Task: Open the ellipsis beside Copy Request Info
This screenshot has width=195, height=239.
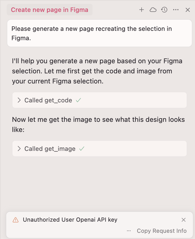Action: tap(129, 231)
